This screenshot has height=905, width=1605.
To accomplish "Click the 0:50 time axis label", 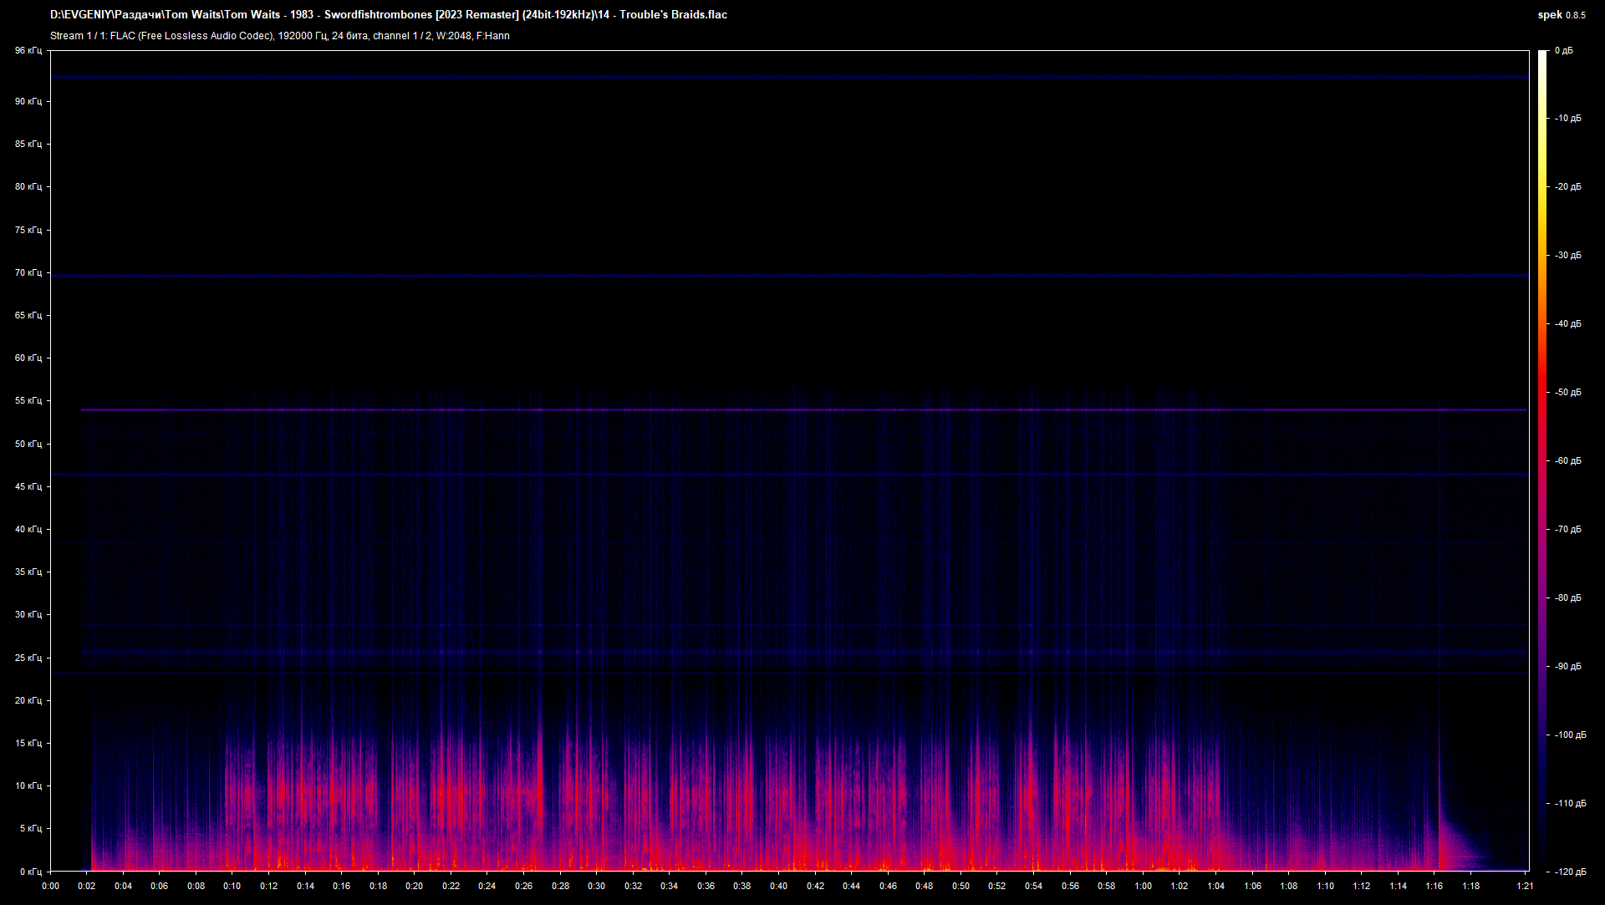I will click(961, 887).
